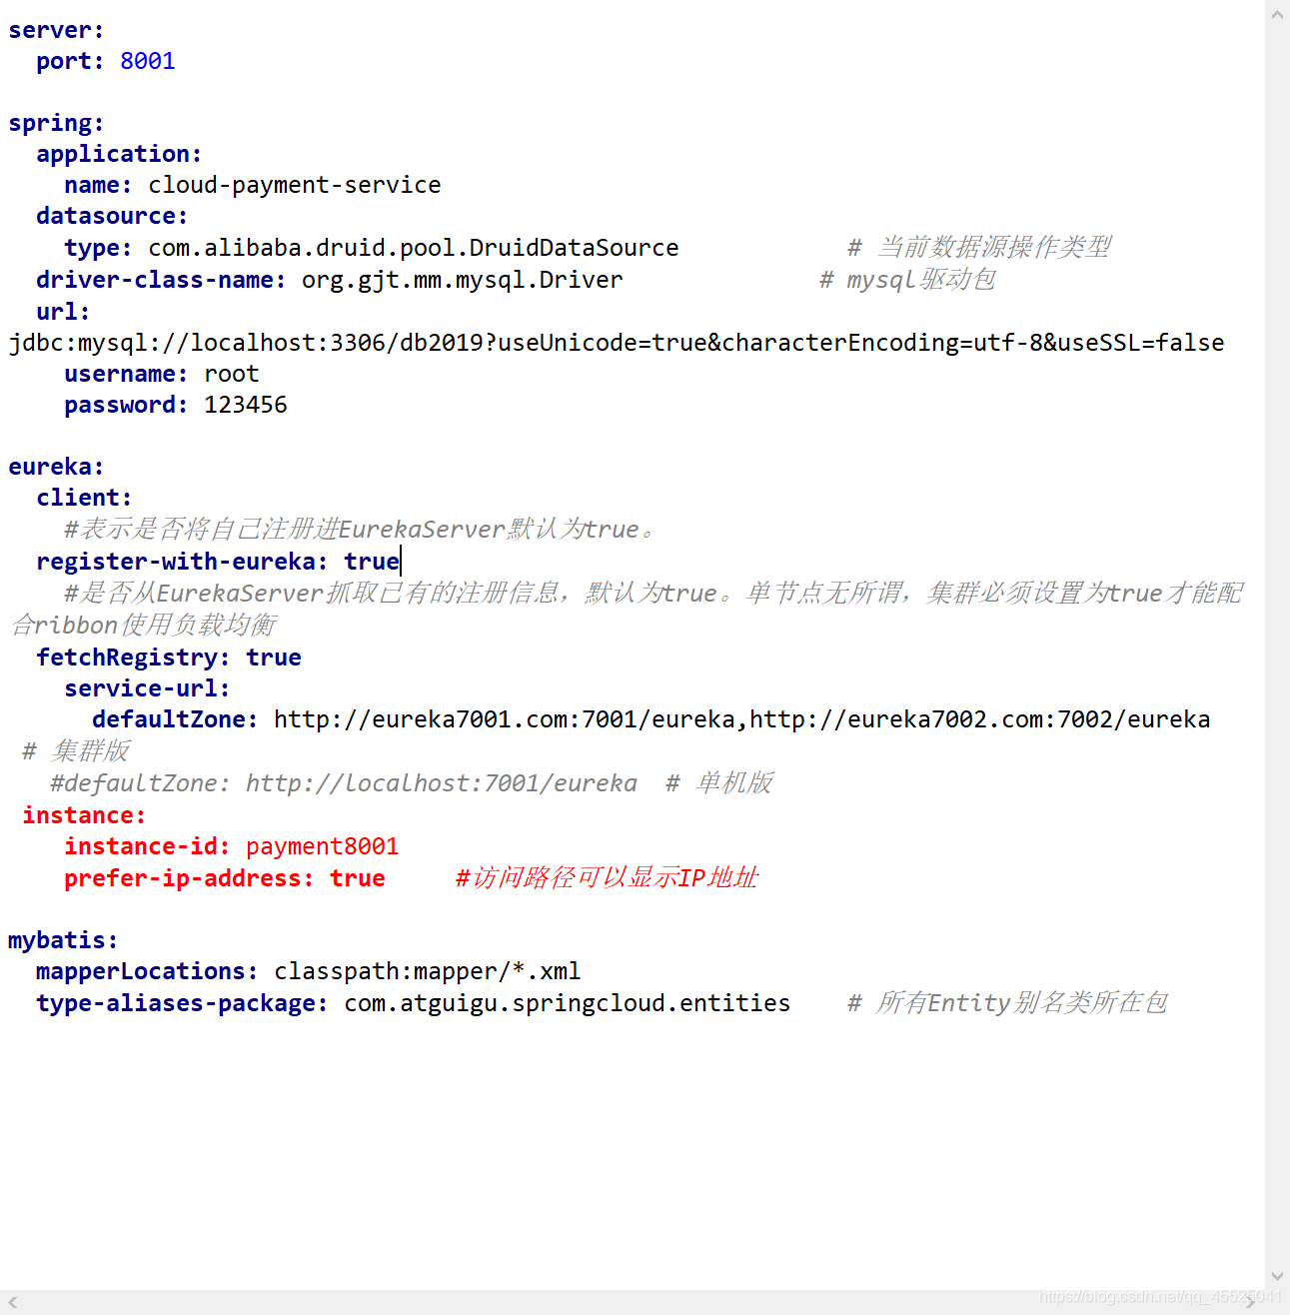This screenshot has height=1315, width=1290.
Task: Click the red comment about IP地址
Action: [607, 878]
